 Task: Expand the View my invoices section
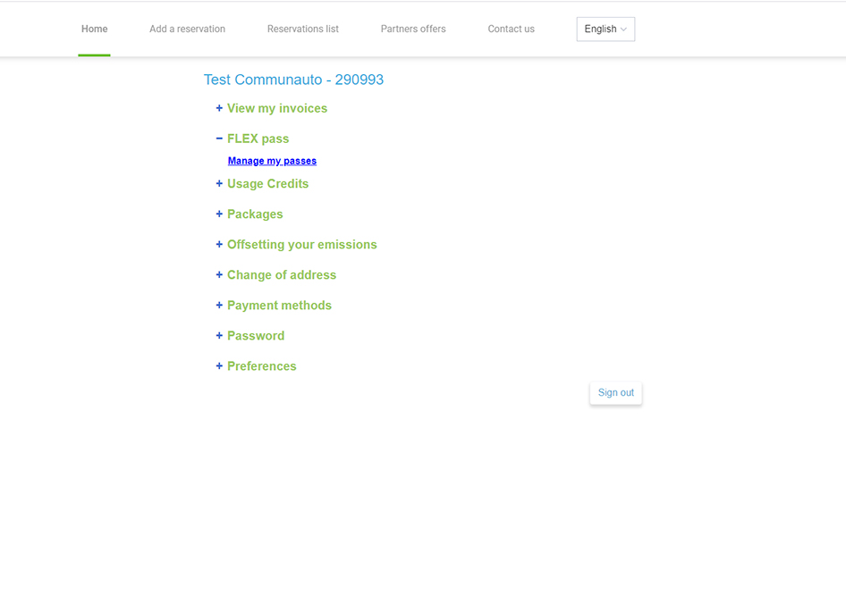pyautogui.click(x=277, y=108)
